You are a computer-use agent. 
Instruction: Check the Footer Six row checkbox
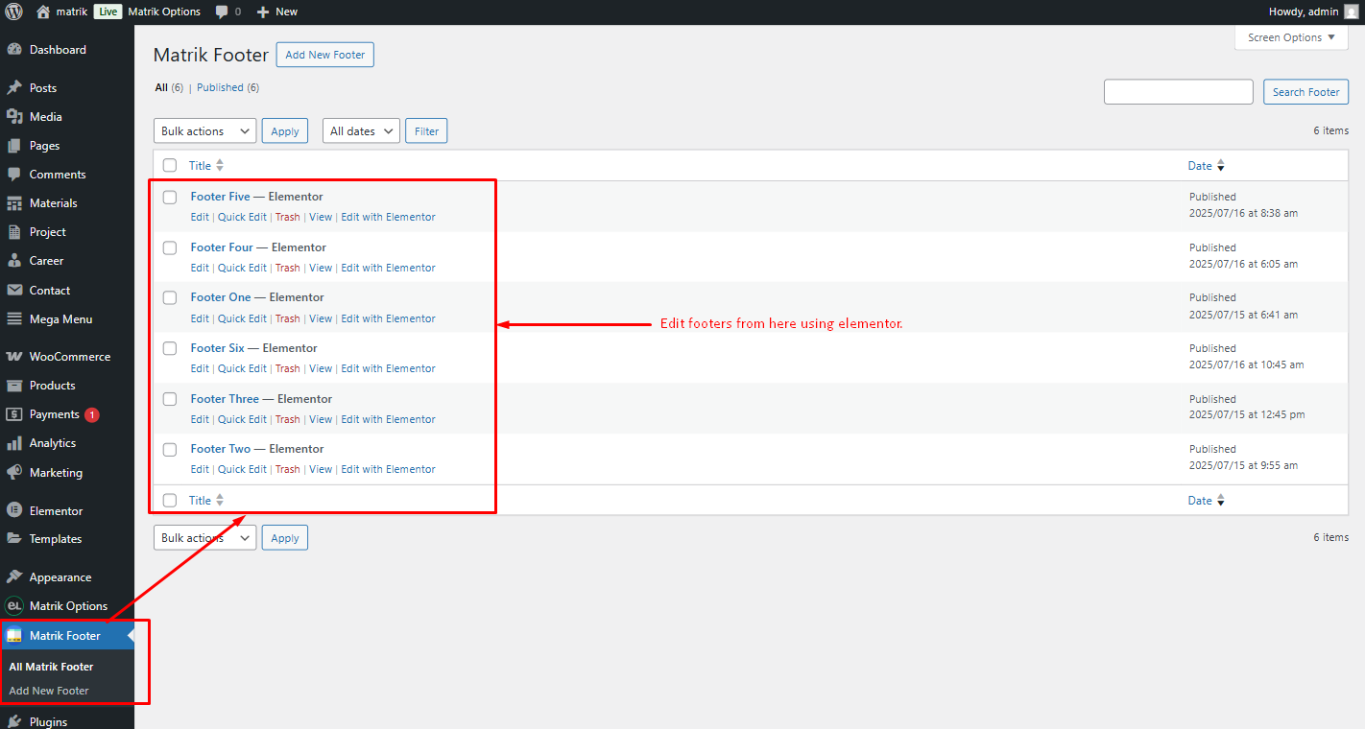pos(170,348)
